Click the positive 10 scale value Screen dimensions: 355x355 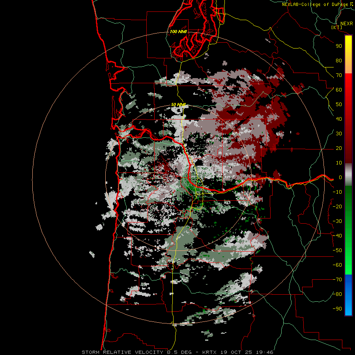click(x=339, y=163)
